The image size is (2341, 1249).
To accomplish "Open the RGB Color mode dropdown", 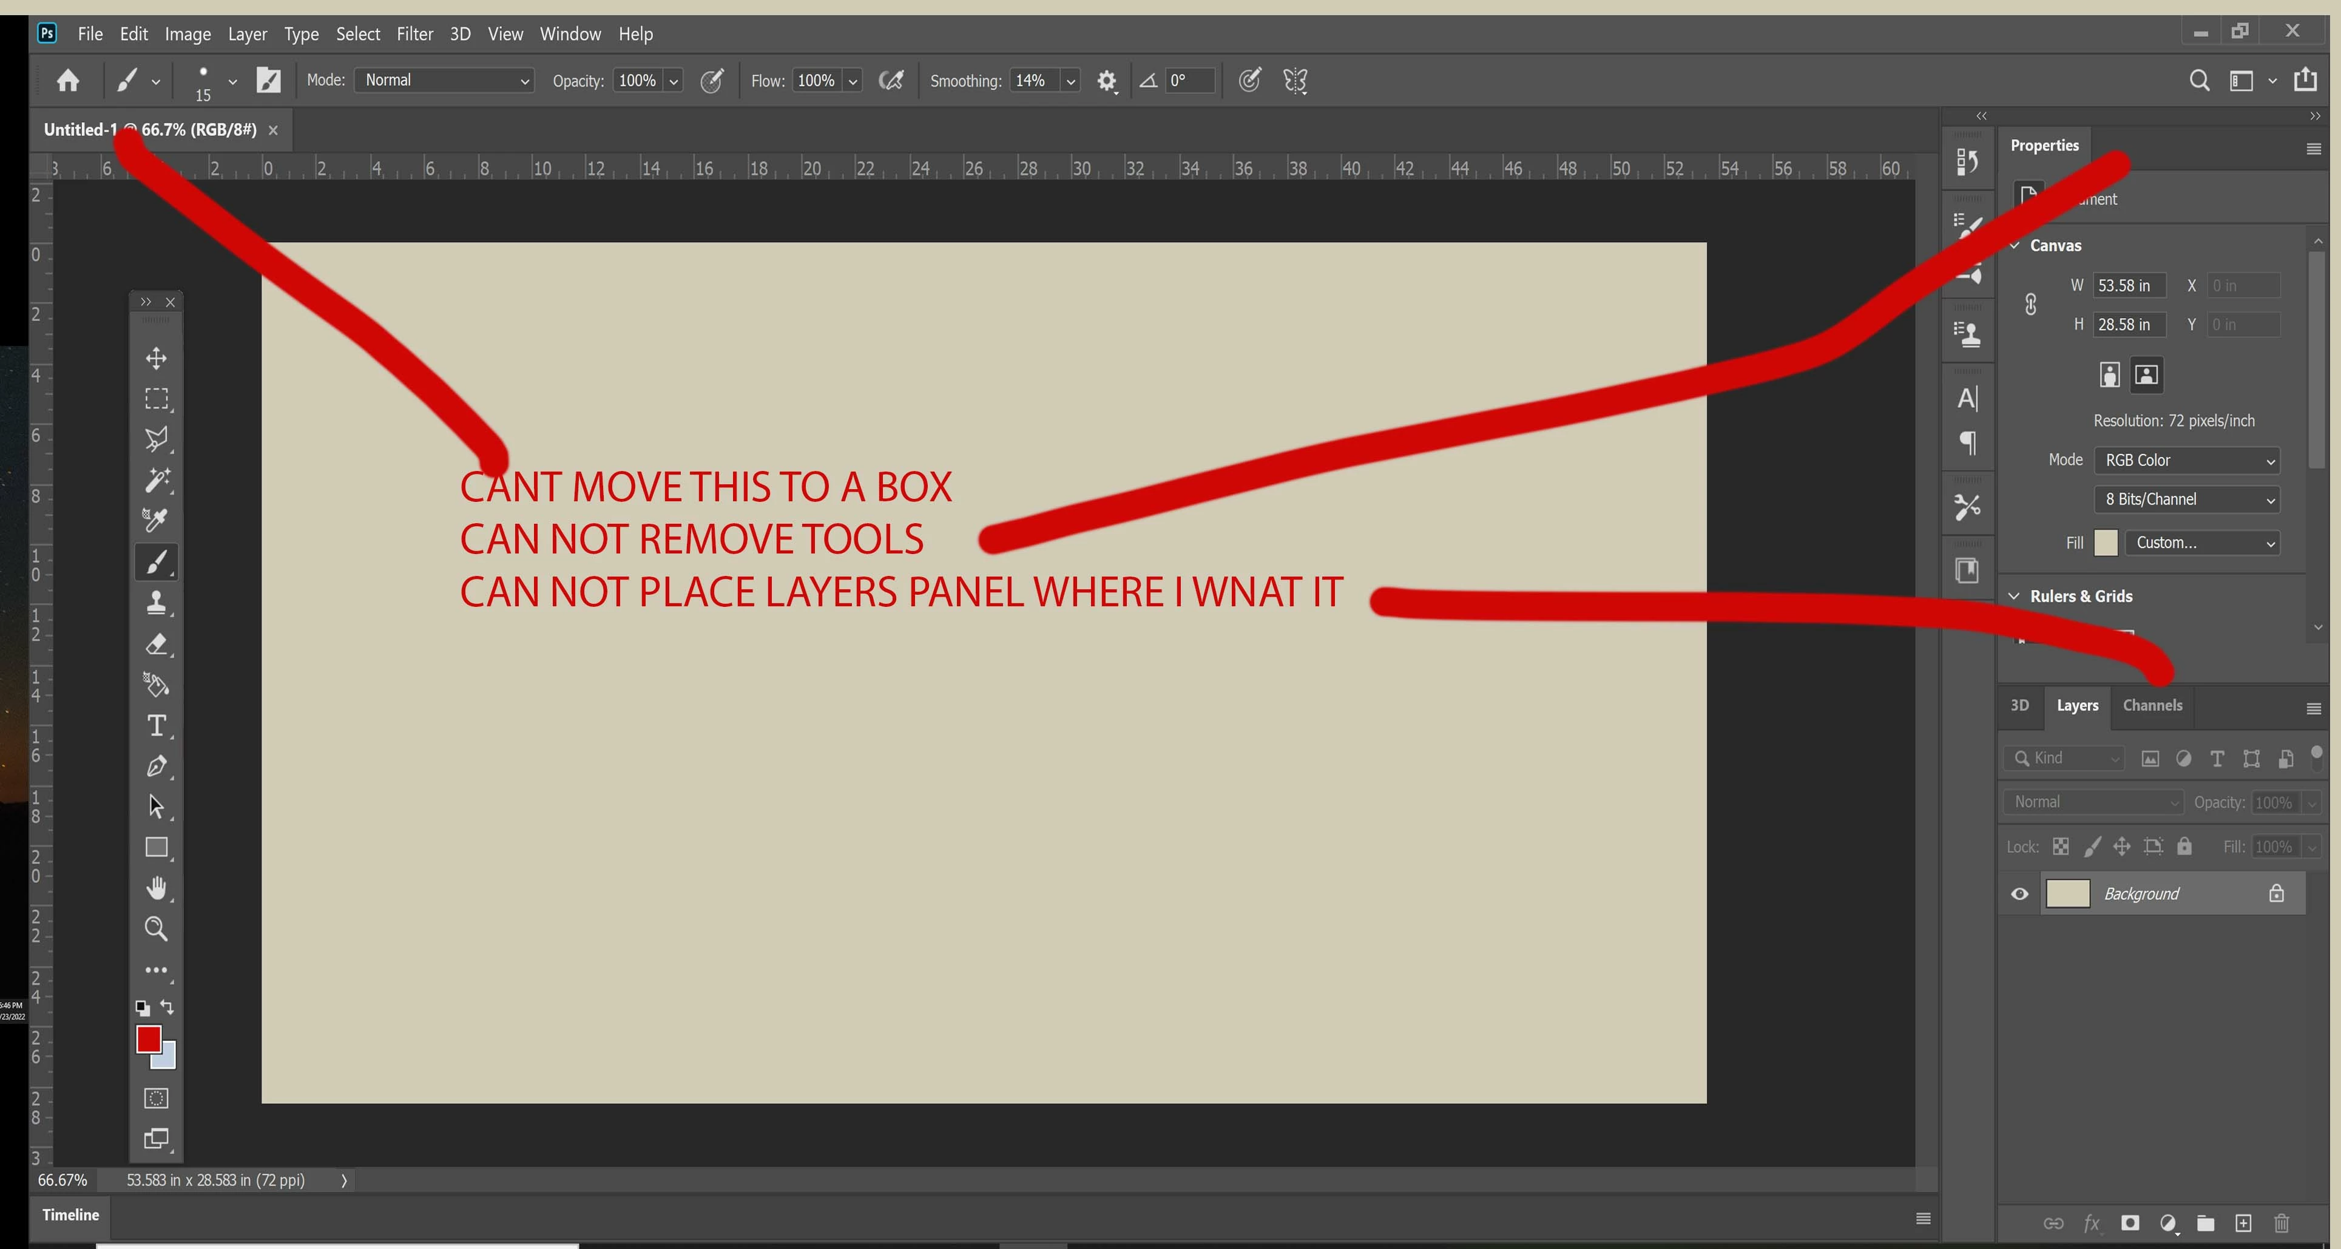I will point(2186,461).
